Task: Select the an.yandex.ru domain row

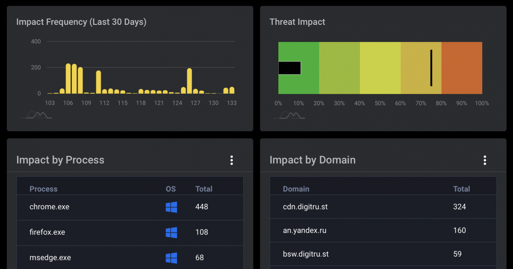Action: click(x=304, y=231)
